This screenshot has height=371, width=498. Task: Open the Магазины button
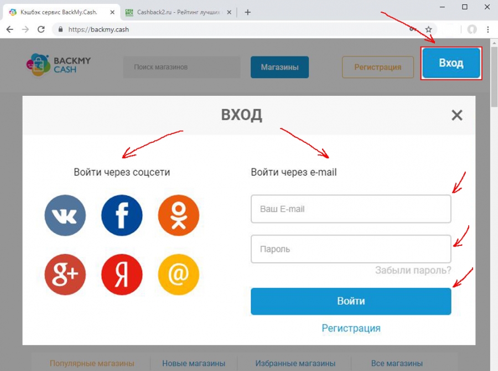[x=279, y=67]
